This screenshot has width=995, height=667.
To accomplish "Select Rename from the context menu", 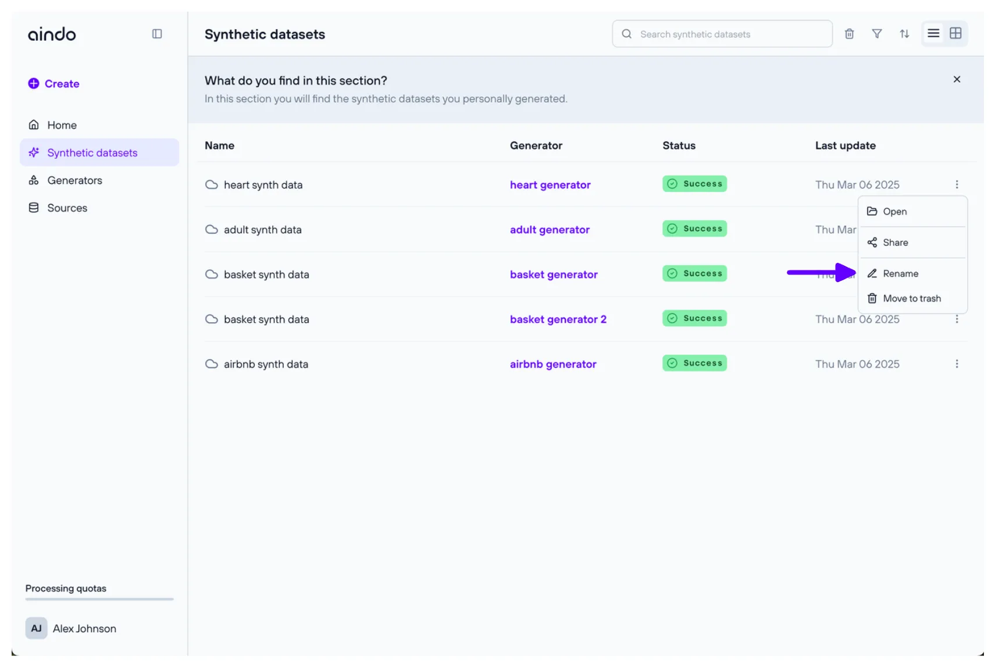I will click(900, 273).
